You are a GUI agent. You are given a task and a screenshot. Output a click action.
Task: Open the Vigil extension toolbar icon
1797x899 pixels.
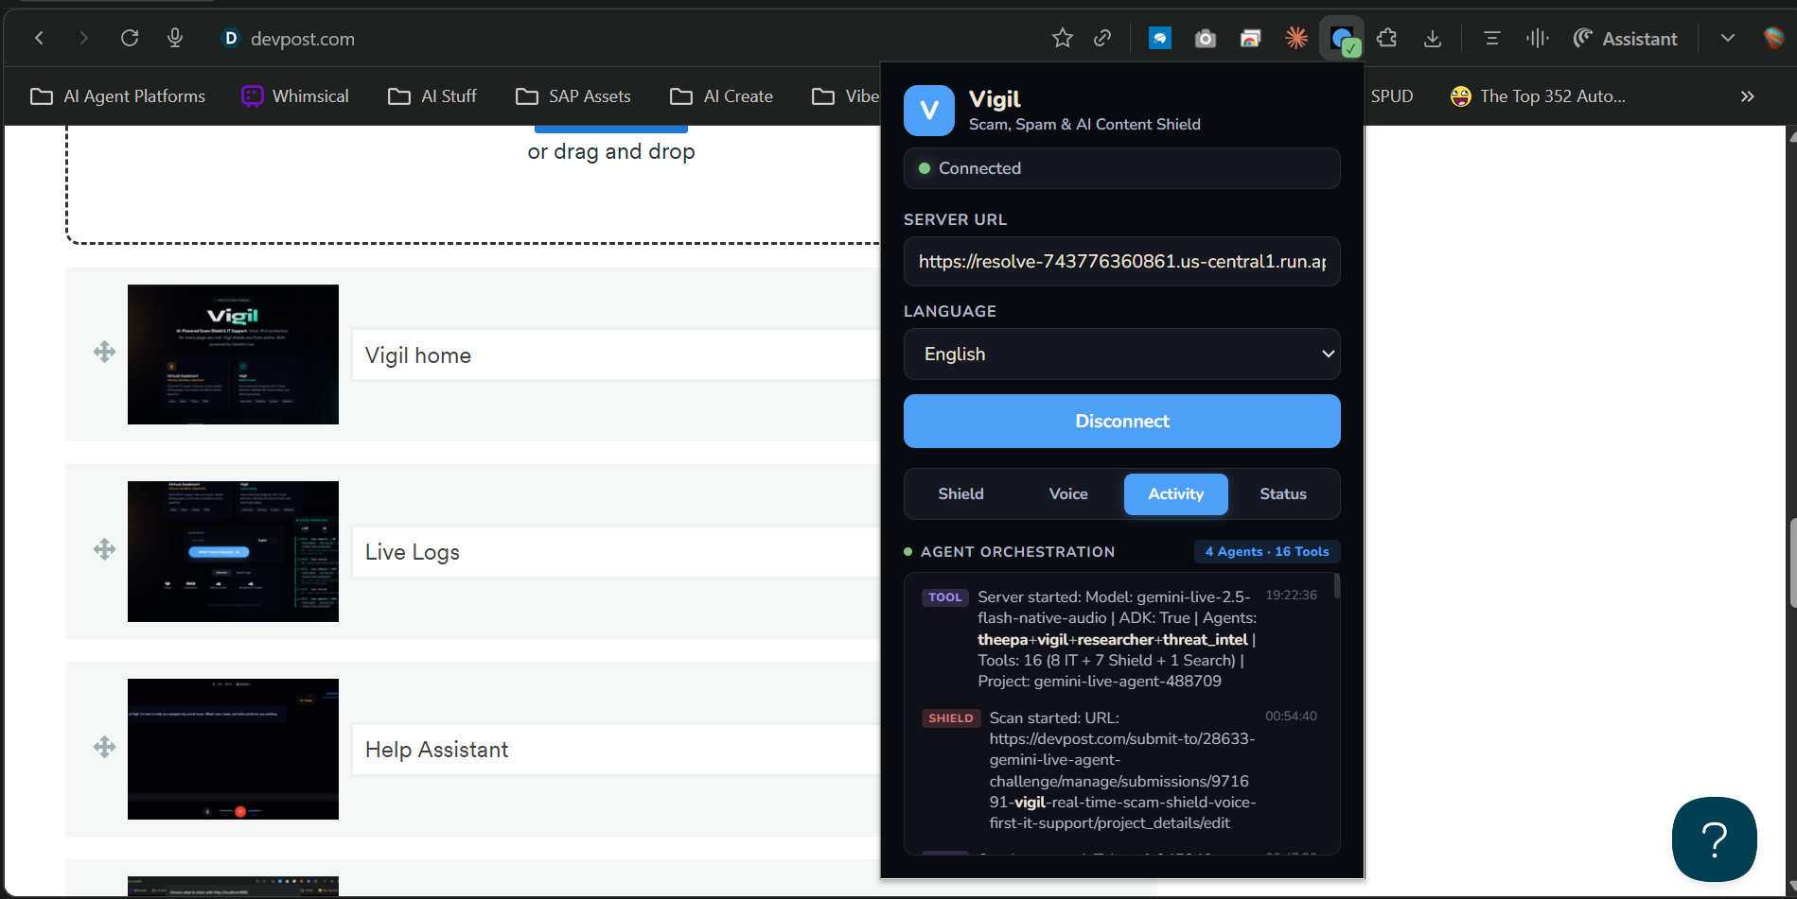point(1343,38)
